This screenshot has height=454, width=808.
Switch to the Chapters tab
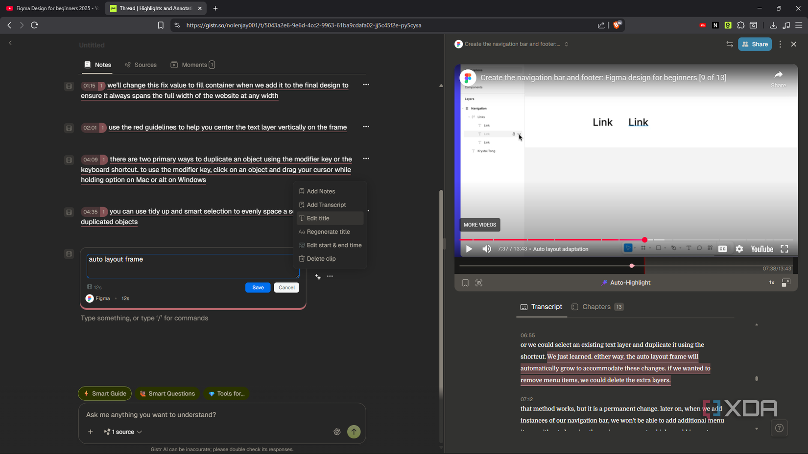point(596,307)
